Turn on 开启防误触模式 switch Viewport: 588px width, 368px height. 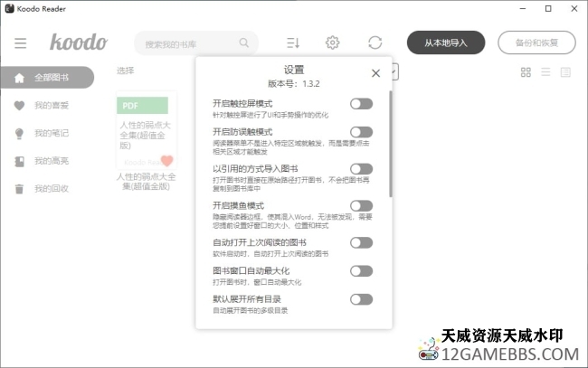point(361,132)
